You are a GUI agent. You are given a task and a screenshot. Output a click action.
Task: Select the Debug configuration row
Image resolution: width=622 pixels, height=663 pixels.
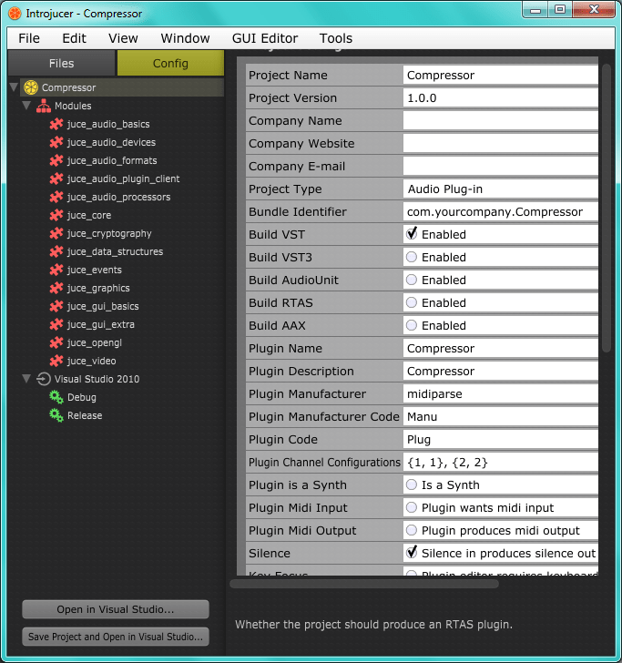[82, 397]
